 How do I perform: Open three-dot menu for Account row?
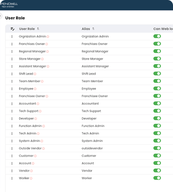tap(12, 163)
